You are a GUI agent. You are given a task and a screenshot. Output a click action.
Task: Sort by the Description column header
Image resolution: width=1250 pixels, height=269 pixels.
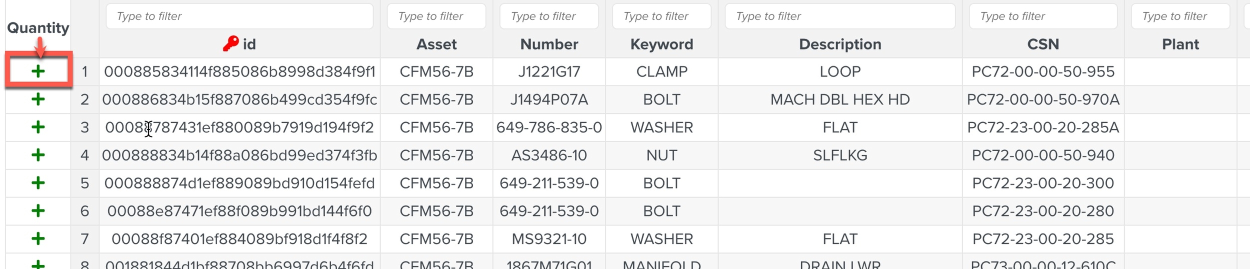coord(840,44)
